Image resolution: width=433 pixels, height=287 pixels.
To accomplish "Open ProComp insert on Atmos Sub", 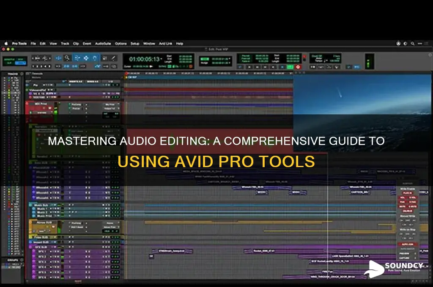I will point(76,223).
